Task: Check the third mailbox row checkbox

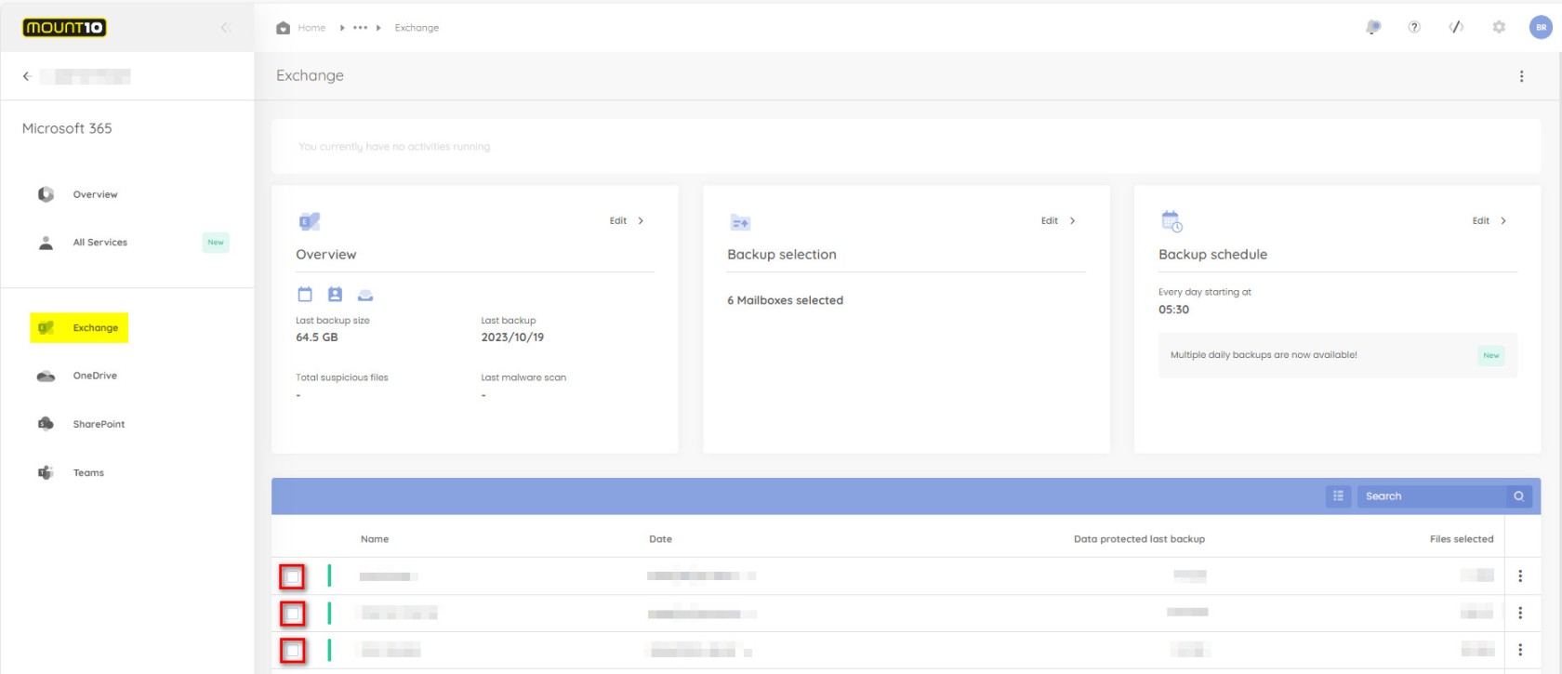Action: pos(293,651)
